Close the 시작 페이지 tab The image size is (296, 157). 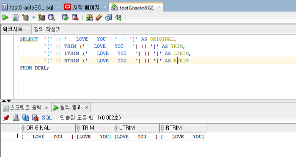click(105, 7)
